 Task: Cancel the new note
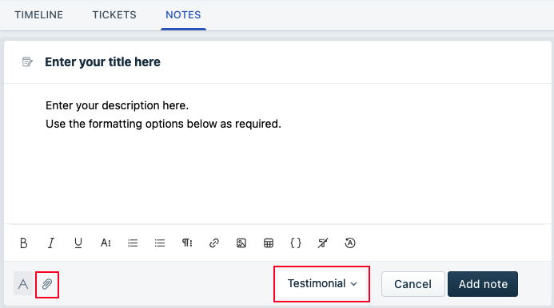(413, 284)
